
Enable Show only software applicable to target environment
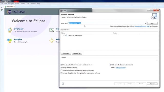[61, 70]
